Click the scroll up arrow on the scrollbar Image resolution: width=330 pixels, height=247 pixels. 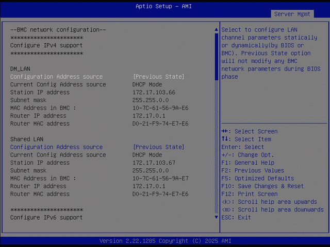(216, 30)
